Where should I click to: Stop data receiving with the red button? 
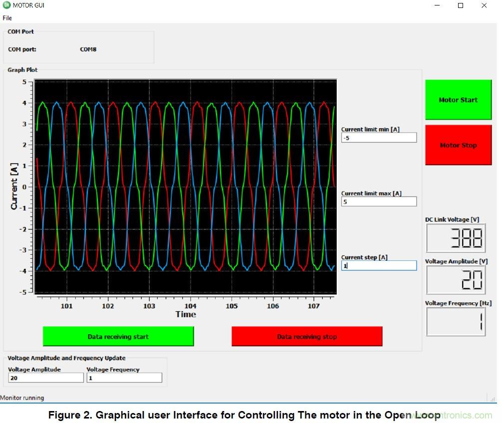(307, 337)
